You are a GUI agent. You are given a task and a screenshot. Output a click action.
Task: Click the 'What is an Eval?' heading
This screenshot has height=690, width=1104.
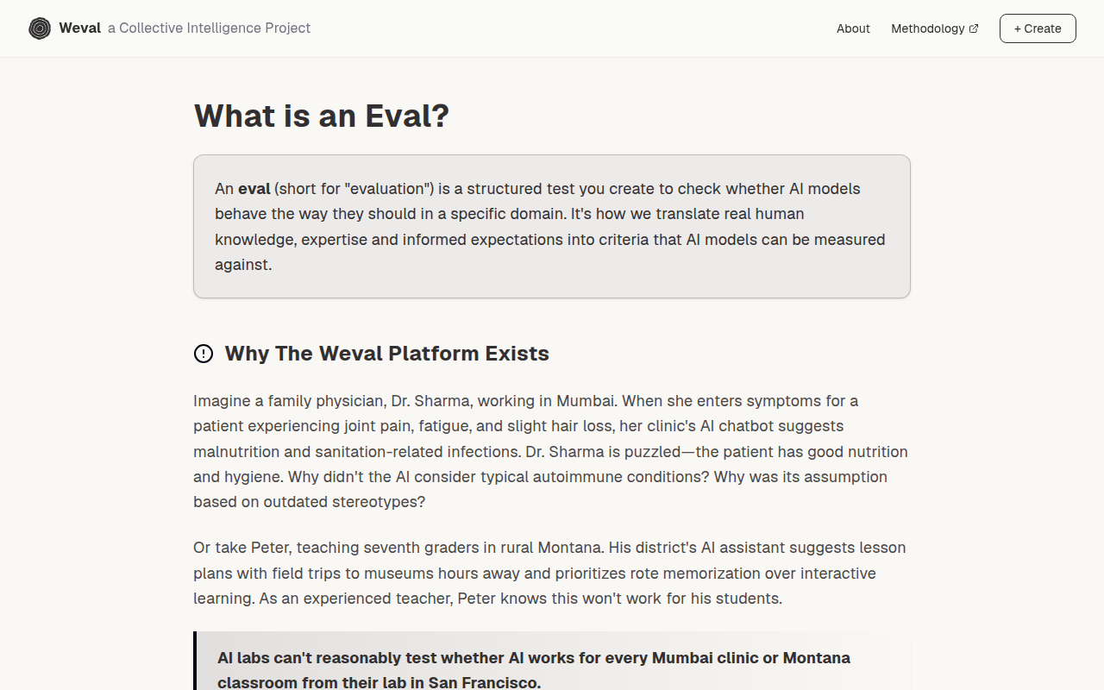(x=322, y=116)
